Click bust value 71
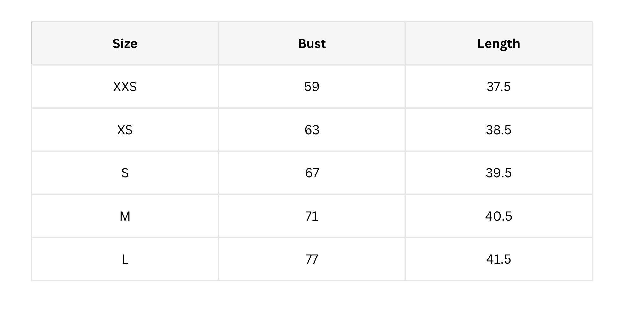632x316 pixels. coord(312,216)
